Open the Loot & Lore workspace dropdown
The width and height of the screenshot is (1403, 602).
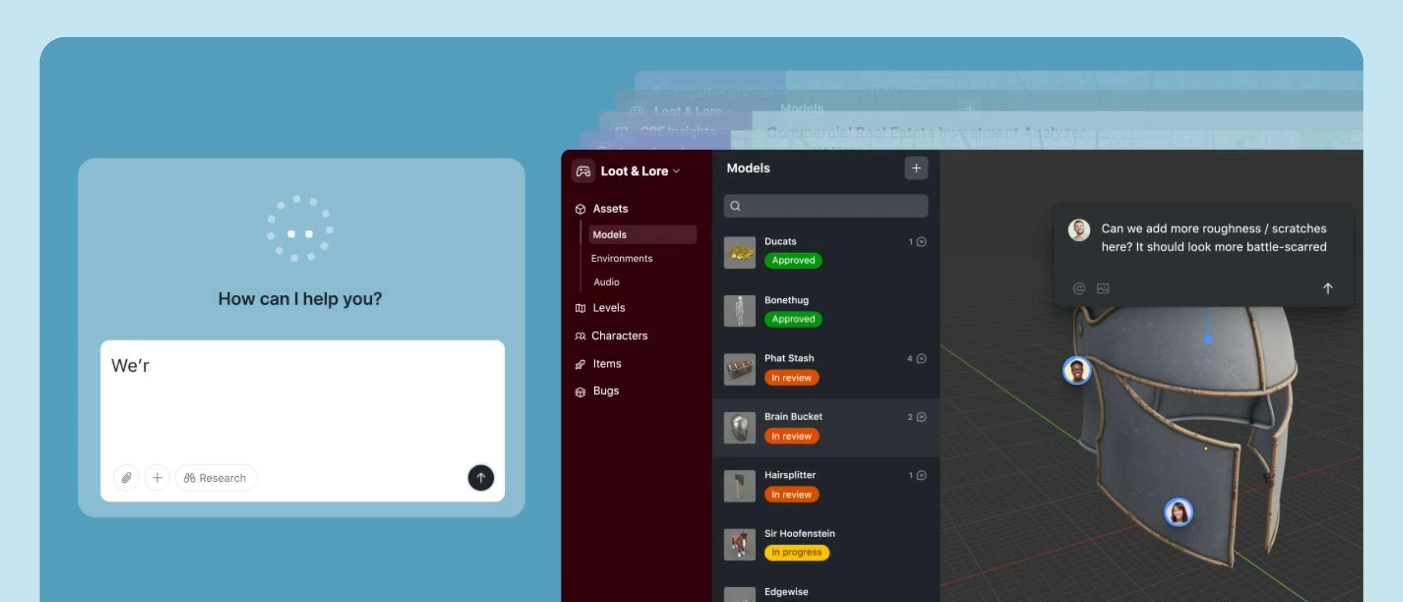click(641, 171)
